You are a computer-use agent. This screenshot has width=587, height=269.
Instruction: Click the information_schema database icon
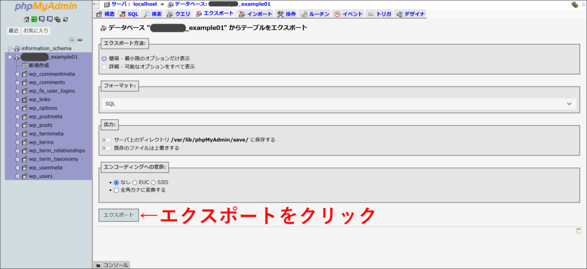tap(18, 49)
